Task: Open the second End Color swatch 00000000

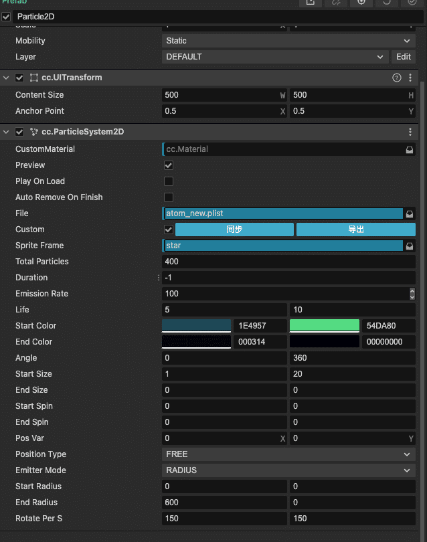Action: pos(325,342)
